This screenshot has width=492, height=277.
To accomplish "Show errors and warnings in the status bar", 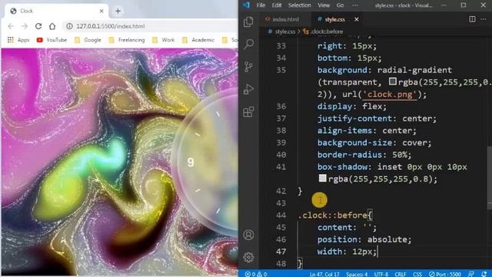I will (256, 274).
